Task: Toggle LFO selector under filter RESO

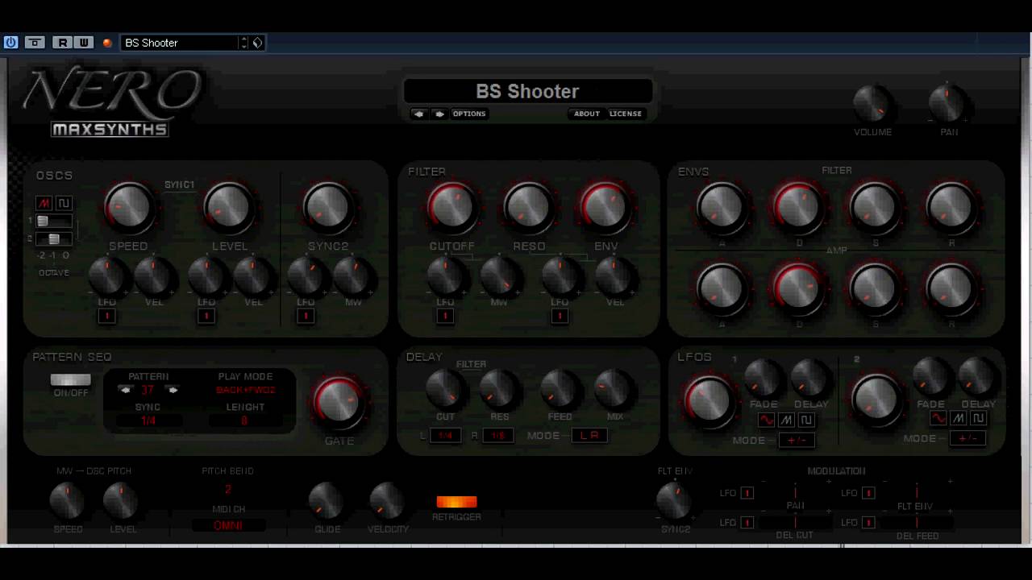Action: coord(560,317)
